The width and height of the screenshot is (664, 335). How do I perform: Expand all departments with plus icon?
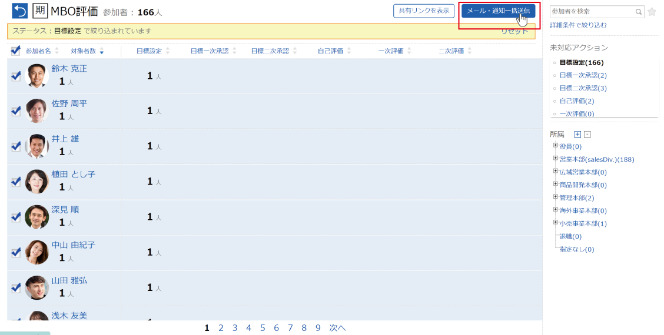pos(577,135)
